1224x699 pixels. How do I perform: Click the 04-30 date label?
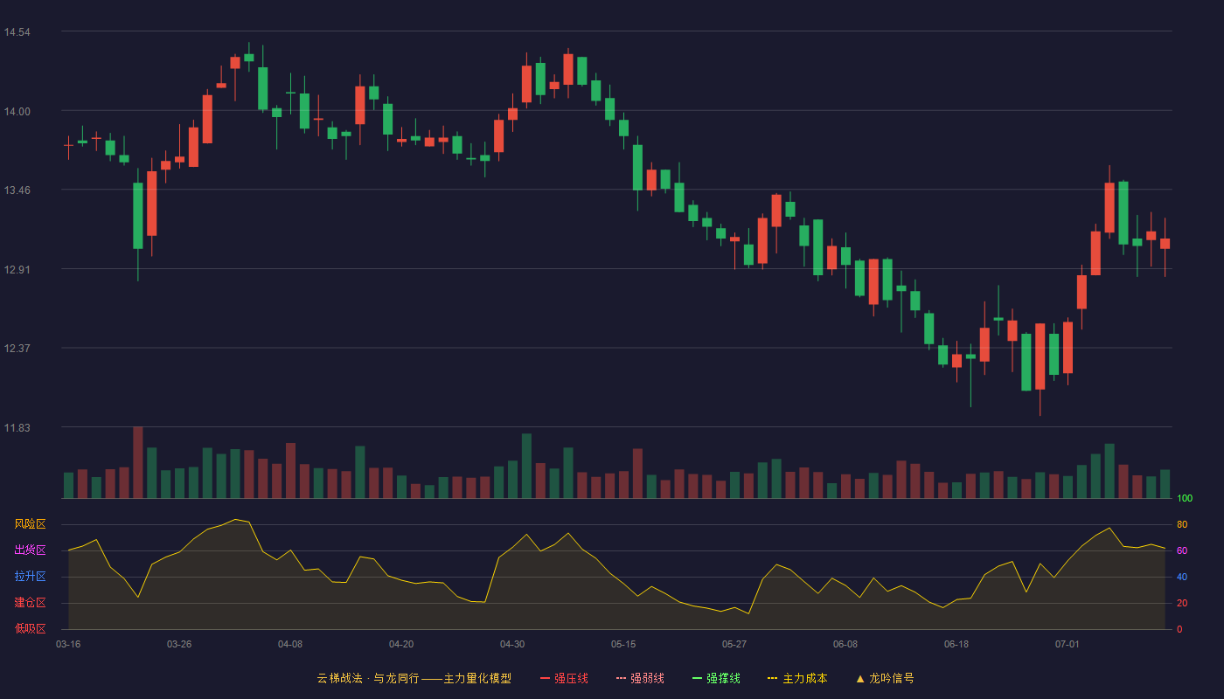tap(512, 644)
